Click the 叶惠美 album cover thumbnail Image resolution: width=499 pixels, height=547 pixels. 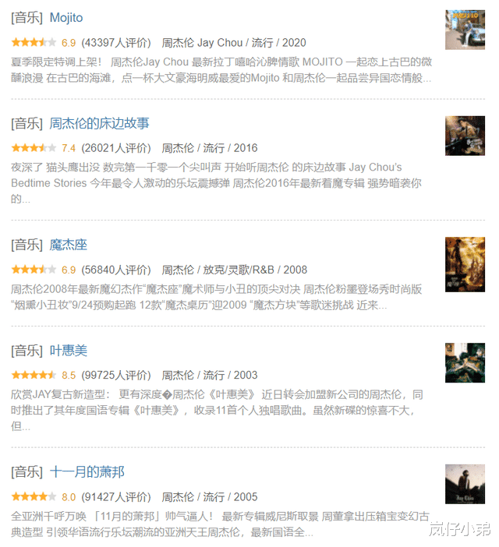point(465,363)
